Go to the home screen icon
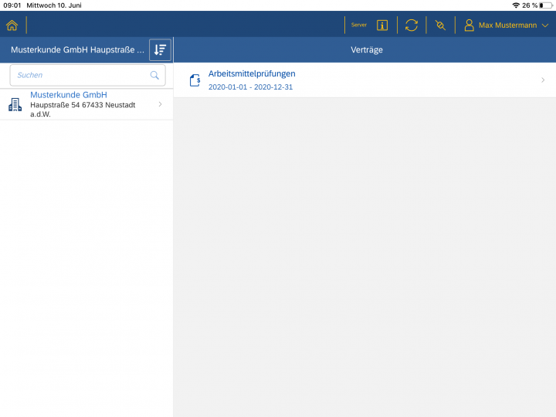 point(12,25)
